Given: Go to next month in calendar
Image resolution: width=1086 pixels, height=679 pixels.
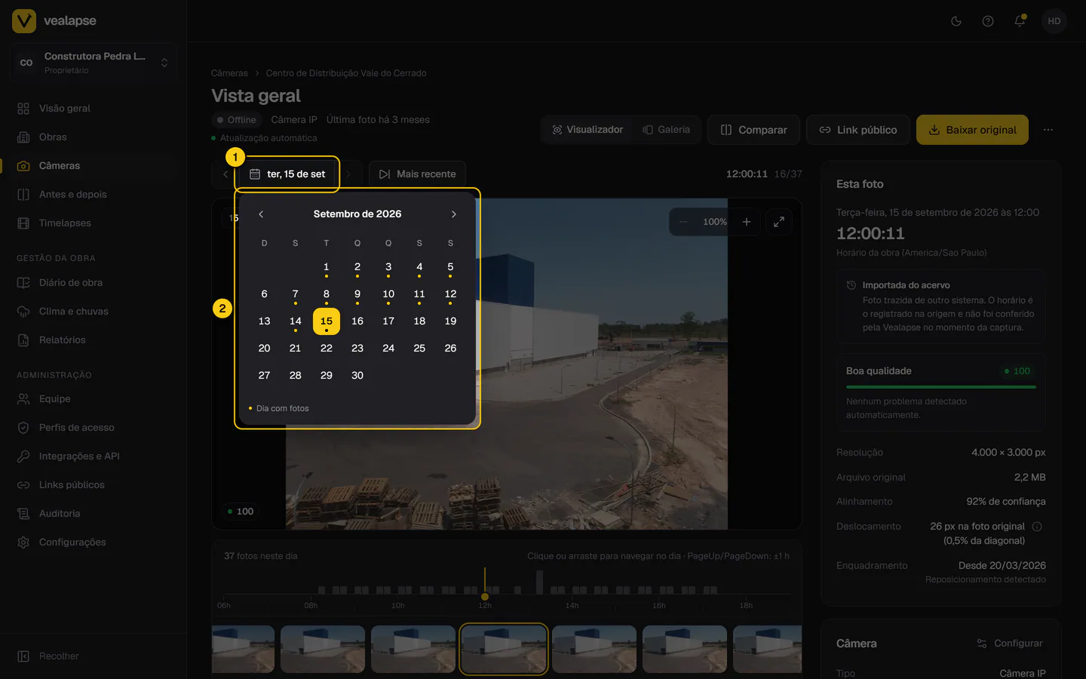Looking at the screenshot, I should [x=453, y=214].
